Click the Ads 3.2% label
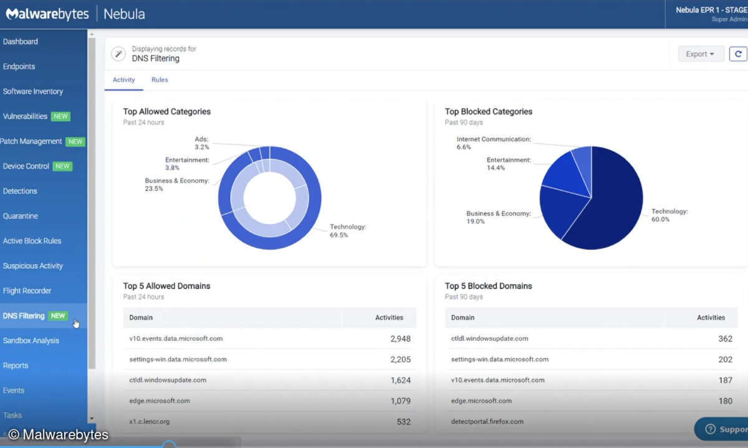Viewport: 748px width, 448px height. point(201,143)
